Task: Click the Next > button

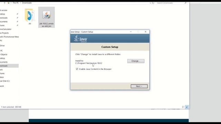Action: [139, 86]
